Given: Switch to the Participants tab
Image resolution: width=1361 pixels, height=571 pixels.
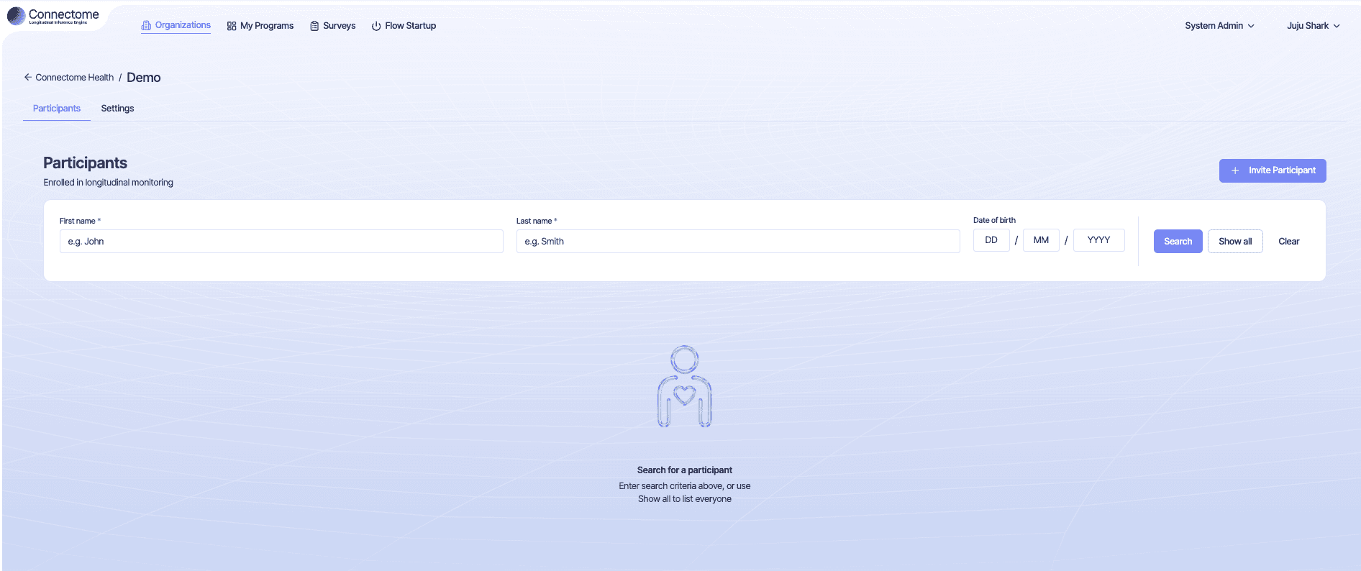Looking at the screenshot, I should (57, 109).
